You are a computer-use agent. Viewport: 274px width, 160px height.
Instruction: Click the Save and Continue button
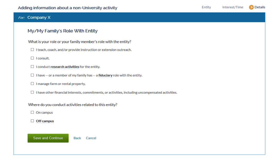pyautogui.click(x=48, y=138)
